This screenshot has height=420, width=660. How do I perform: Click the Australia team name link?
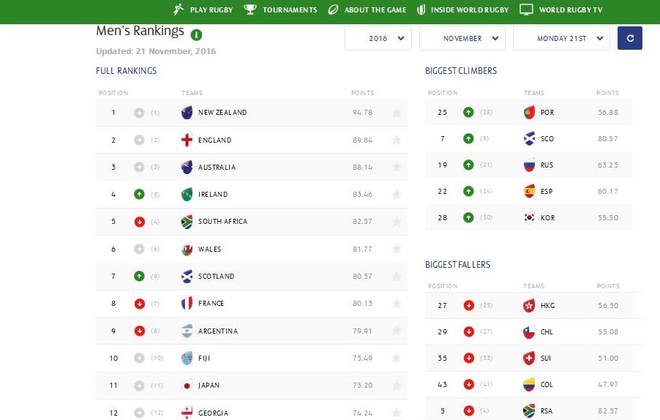(217, 168)
